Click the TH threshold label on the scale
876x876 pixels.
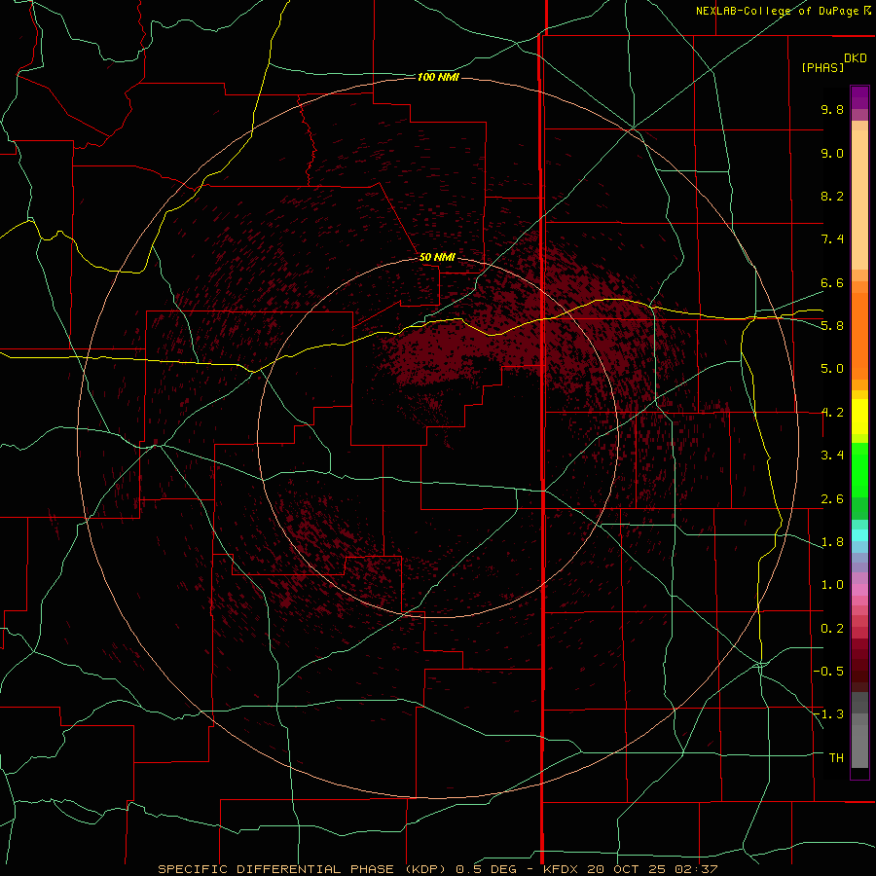pos(836,758)
